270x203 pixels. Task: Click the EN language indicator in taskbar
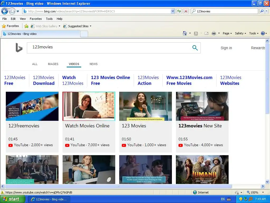tap(223, 199)
